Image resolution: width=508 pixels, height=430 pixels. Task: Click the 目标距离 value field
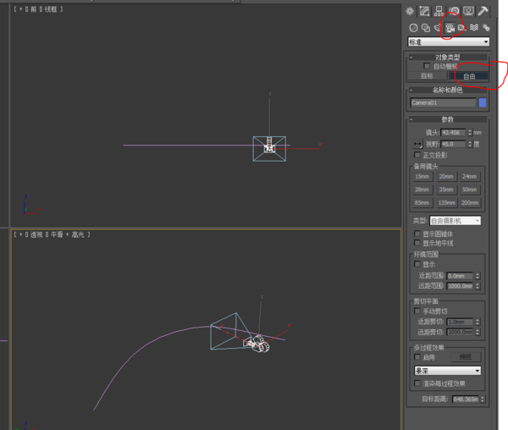(465, 400)
